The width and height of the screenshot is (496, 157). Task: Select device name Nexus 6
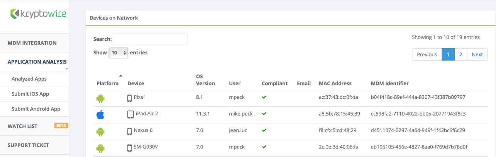click(x=143, y=130)
